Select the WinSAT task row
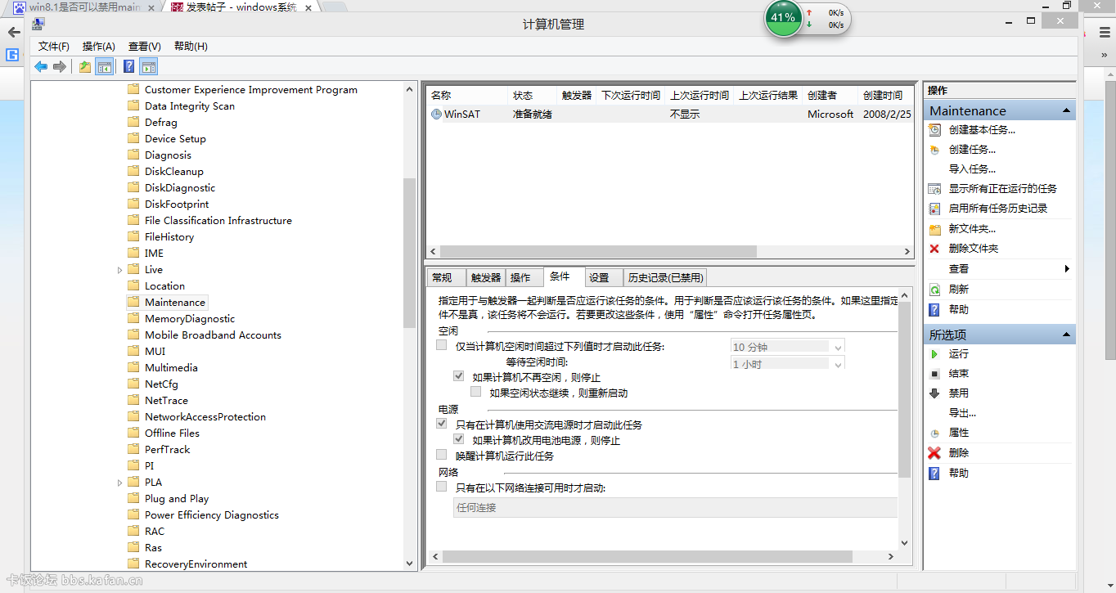Screen dimensions: 1116x593 (x=669, y=115)
